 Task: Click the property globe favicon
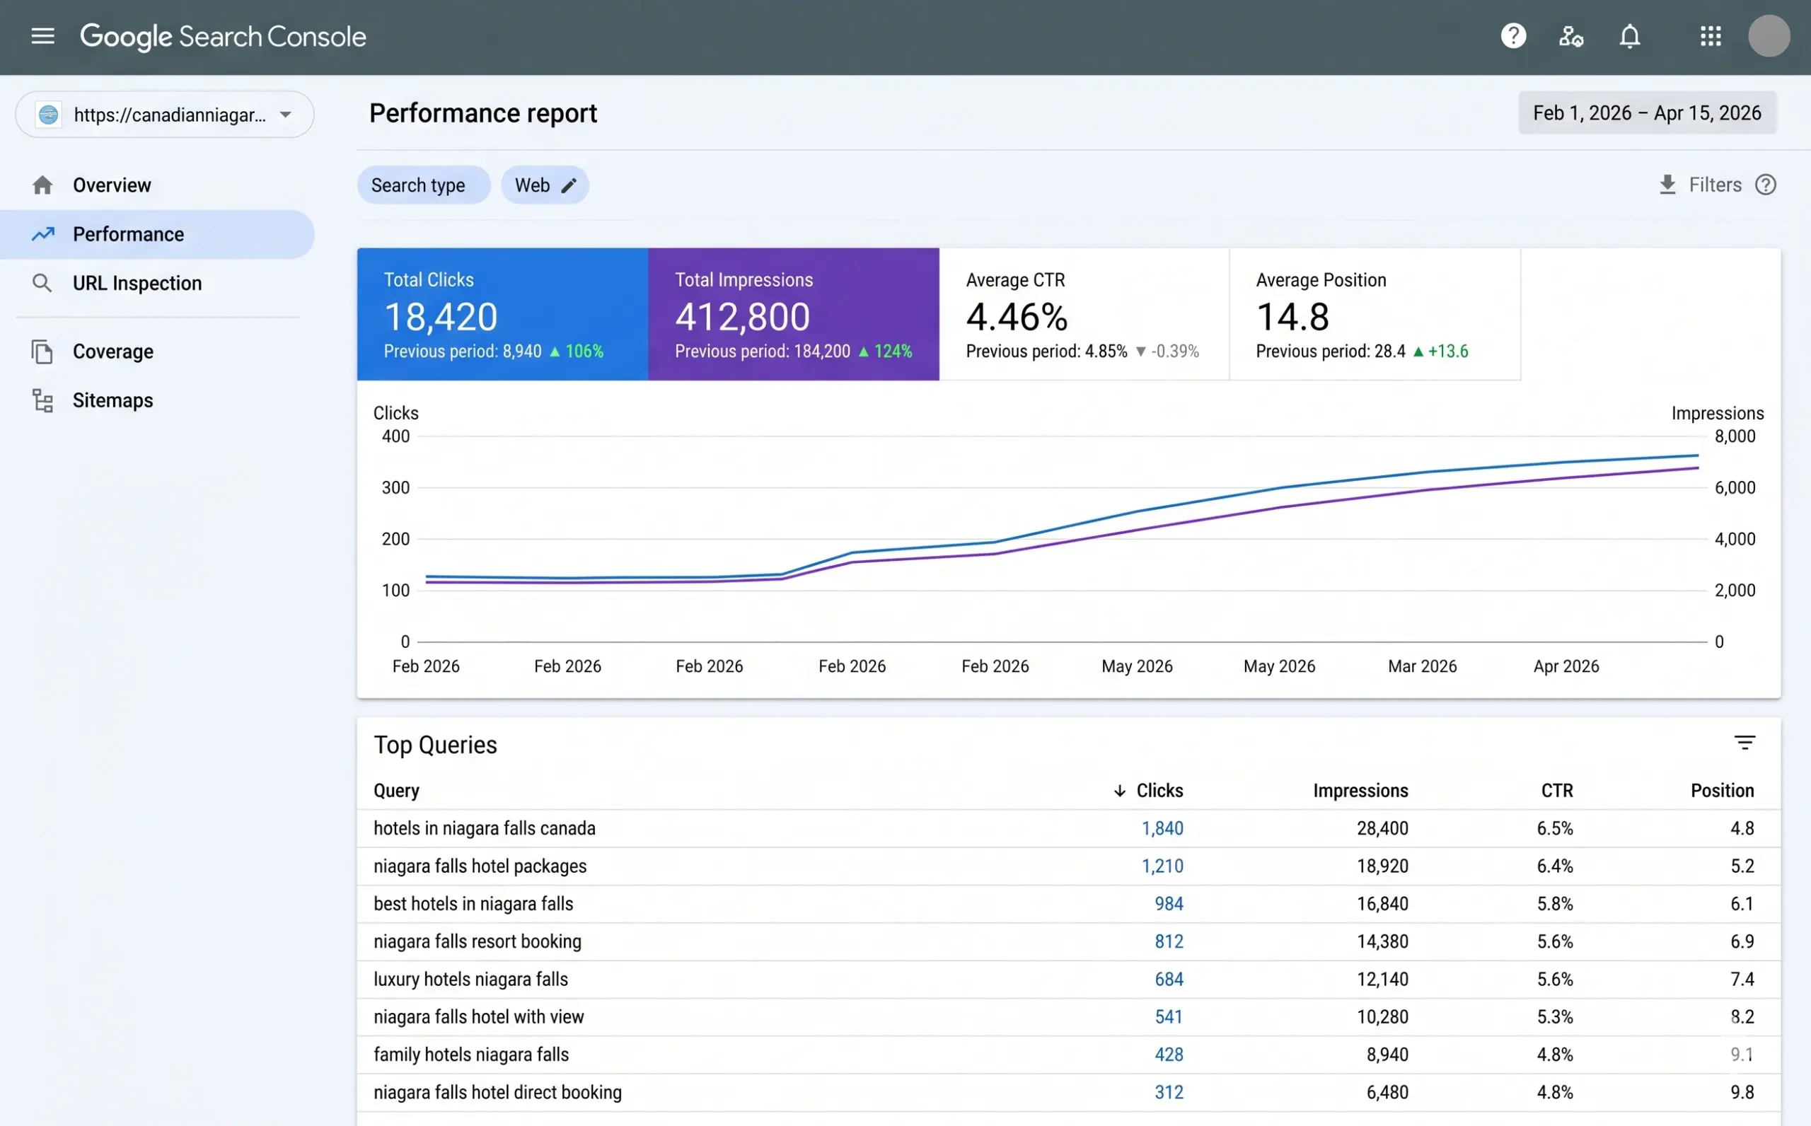pos(48,115)
